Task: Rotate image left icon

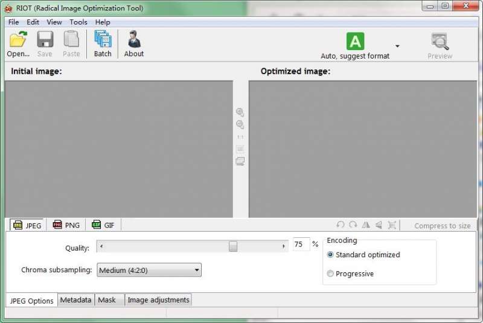Action: [x=341, y=225]
